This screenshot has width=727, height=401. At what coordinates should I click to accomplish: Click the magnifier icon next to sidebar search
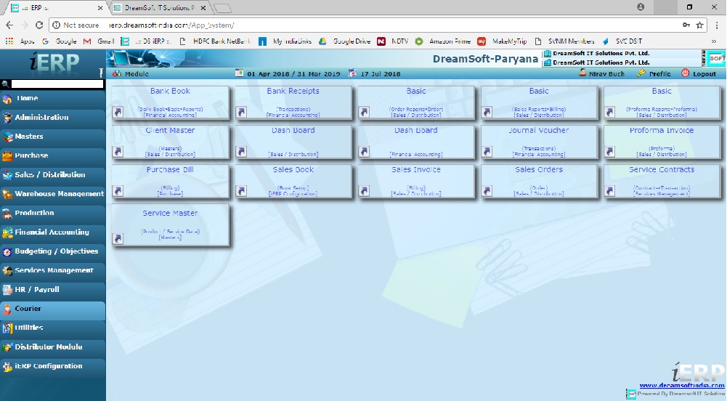click(x=5, y=84)
